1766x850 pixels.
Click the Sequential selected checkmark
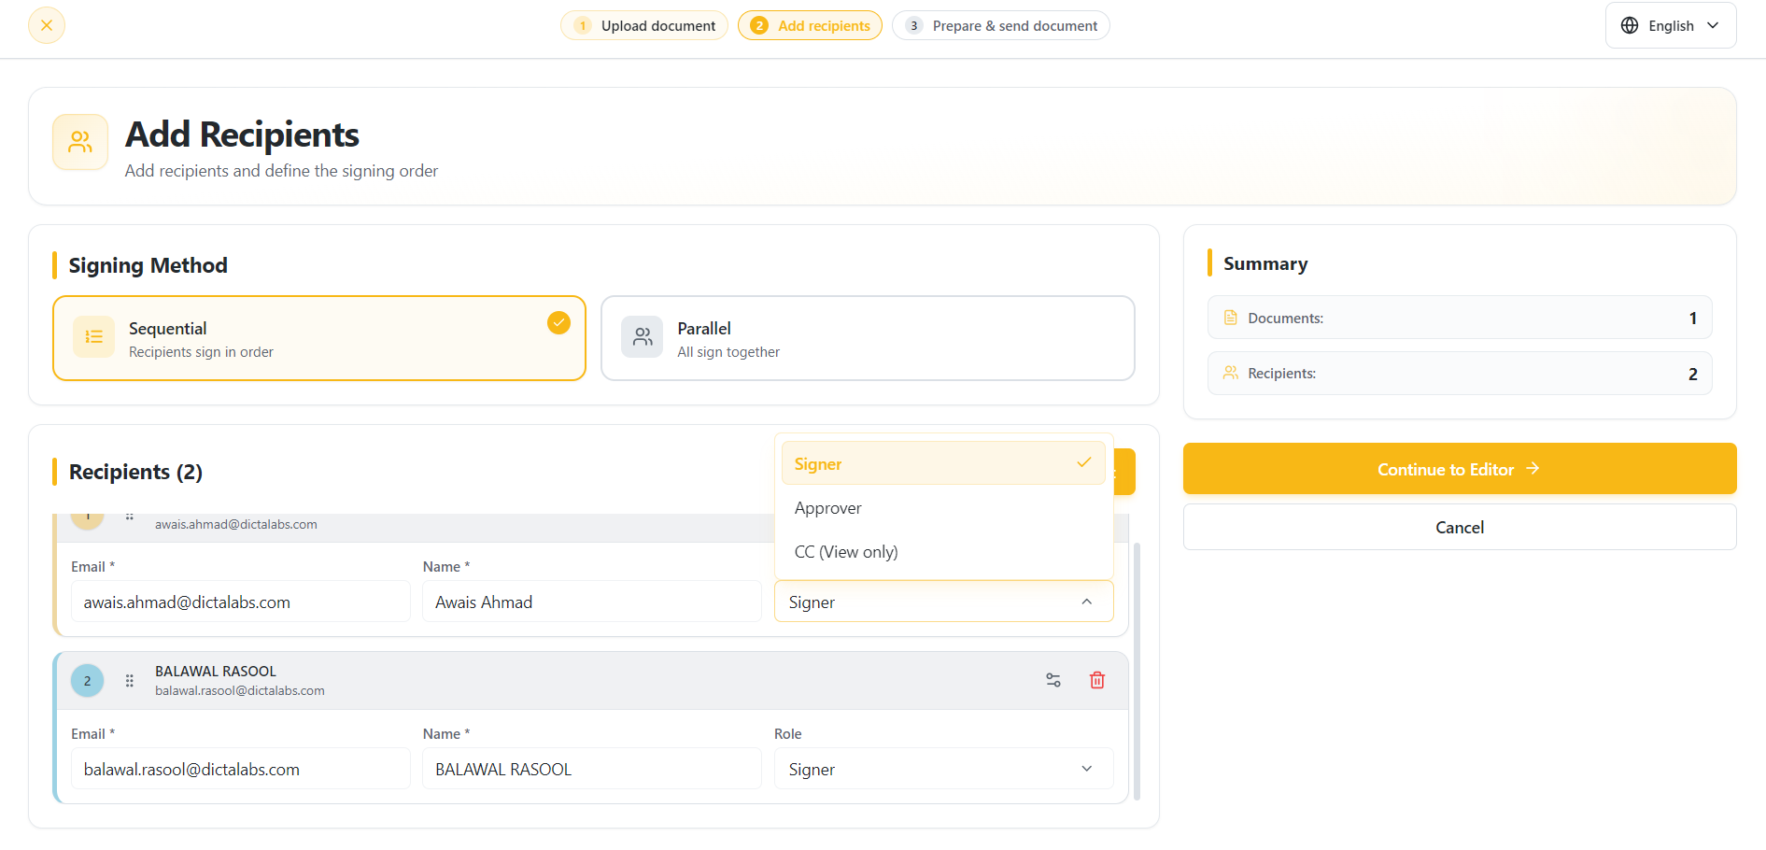coord(558,322)
